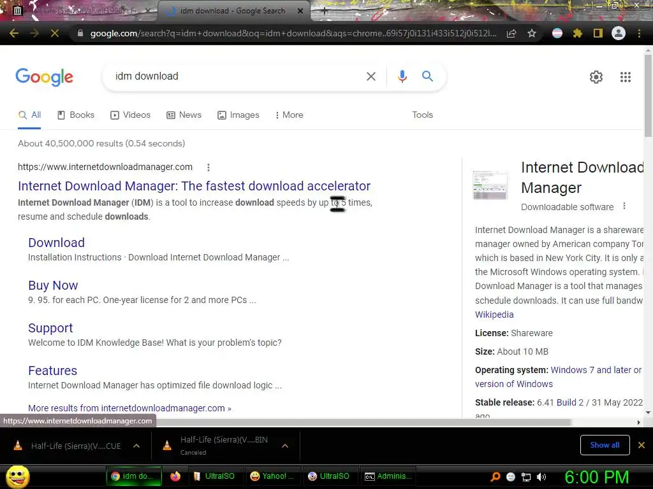Image resolution: width=653 pixels, height=489 pixels.
Task: Open the Support sitelink
Action: (x=50, y=328)
